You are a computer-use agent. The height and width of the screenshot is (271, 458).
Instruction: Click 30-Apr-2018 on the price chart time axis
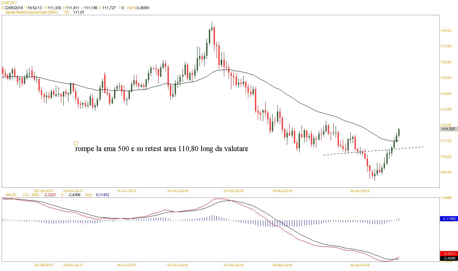[360, 191]
